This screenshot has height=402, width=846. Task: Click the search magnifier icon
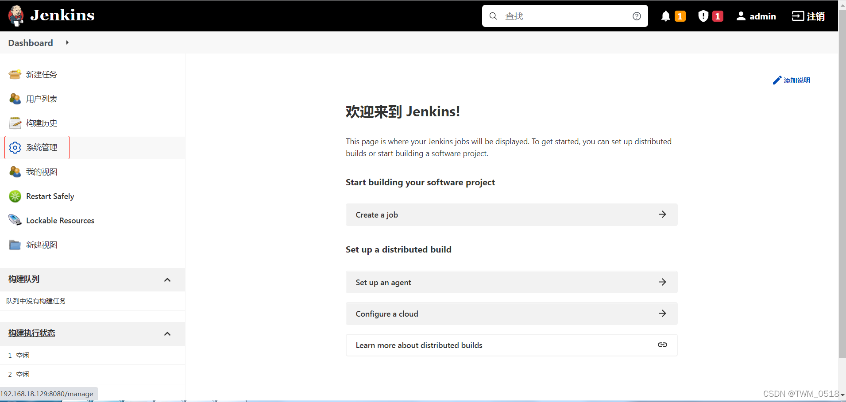click(493, 16)
